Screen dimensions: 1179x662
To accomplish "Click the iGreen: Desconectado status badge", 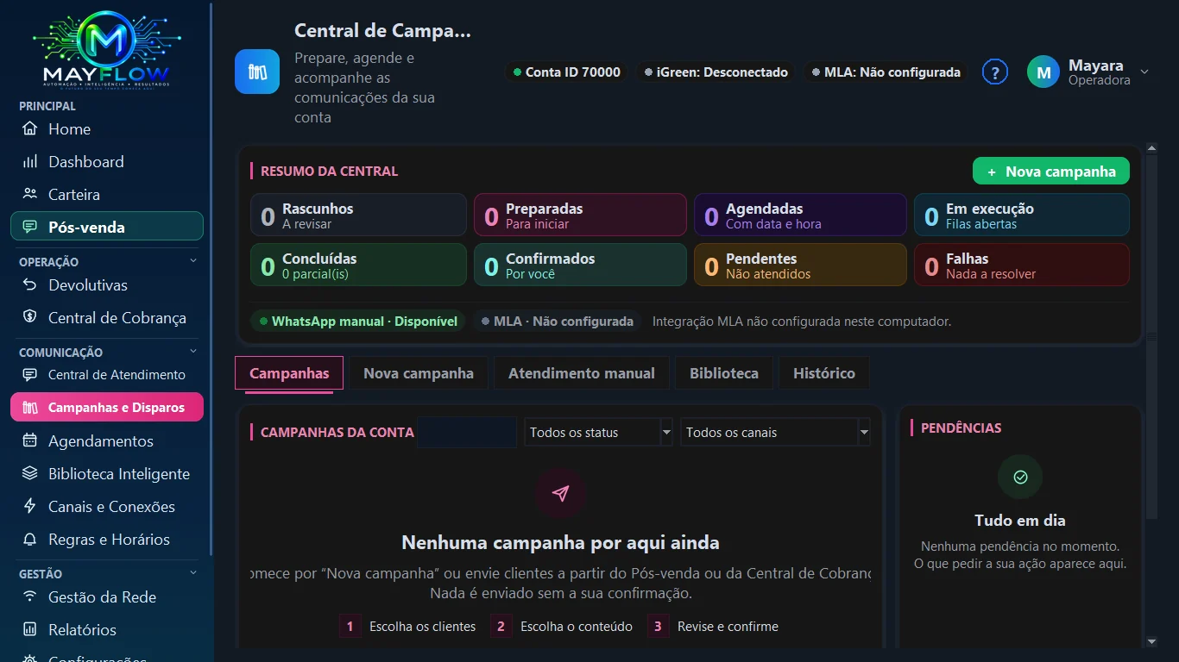I will [x=716, y=72].
